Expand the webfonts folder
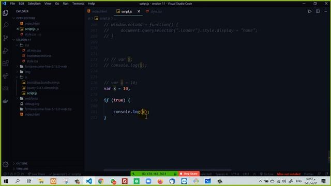 31,99
